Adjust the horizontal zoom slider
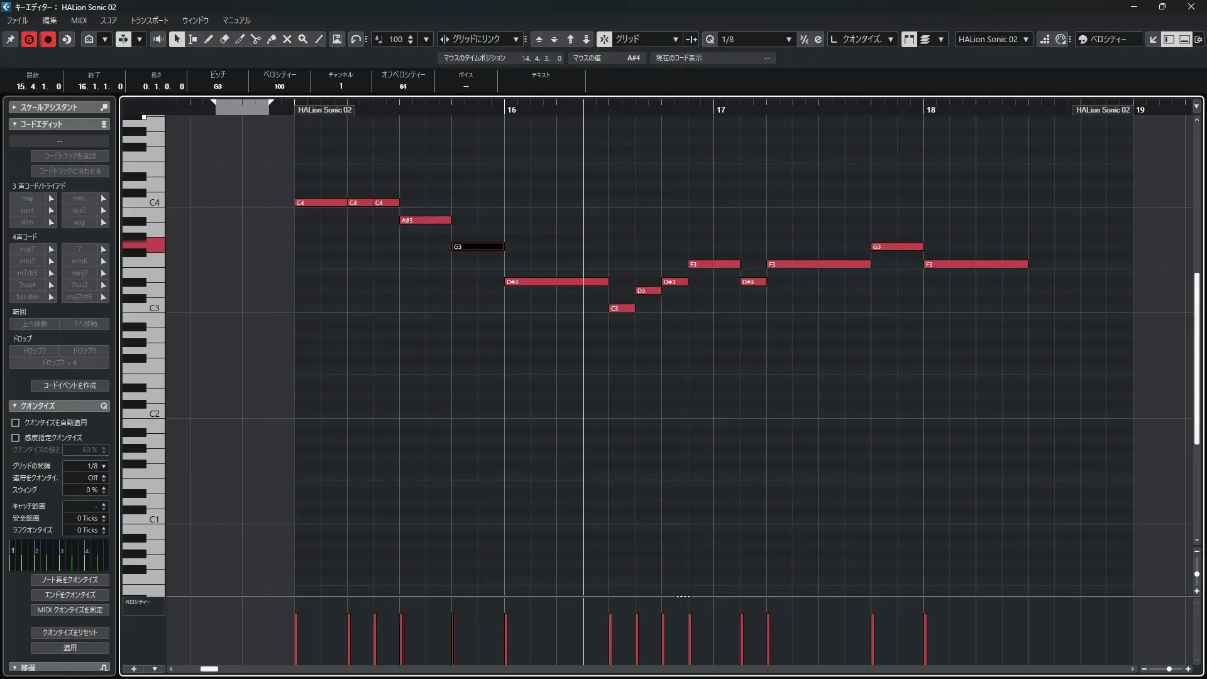Viewport: 1207px width, 679px height. point(1169,669)
